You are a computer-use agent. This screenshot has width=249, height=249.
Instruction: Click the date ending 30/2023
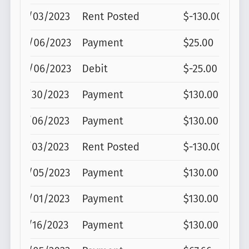pyautogui.click(x=50, y=95)
